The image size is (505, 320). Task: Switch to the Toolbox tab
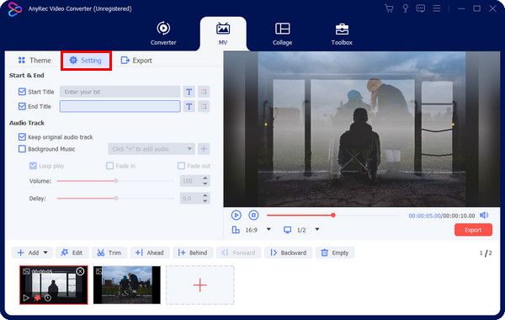[342, 34]
